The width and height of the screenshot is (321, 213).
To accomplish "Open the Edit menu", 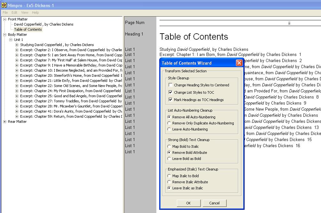I will pos(14,12).
